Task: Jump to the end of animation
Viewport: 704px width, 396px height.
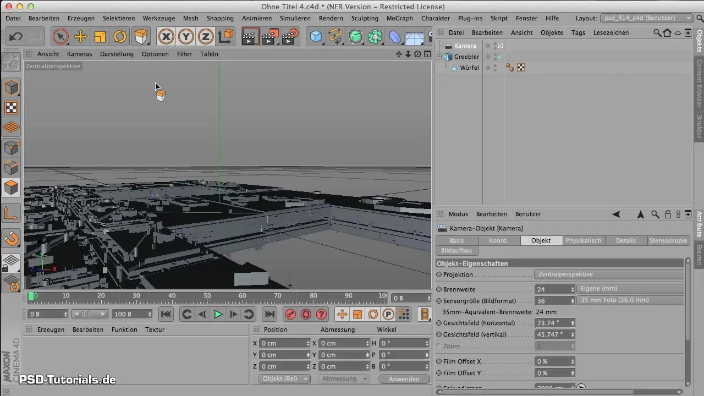Action: click(269, 314)
